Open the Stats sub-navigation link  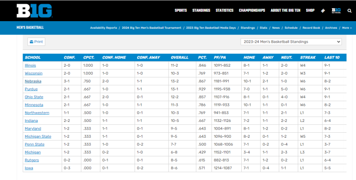tap(263, 28)
